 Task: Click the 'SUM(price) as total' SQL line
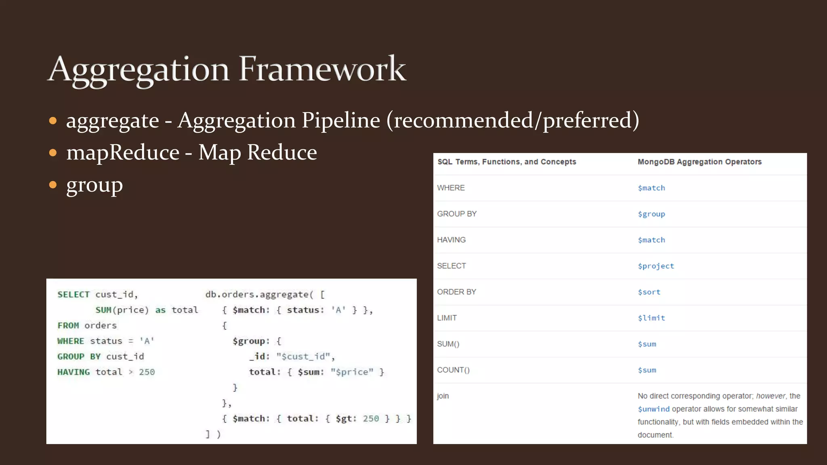click(147, 310)
